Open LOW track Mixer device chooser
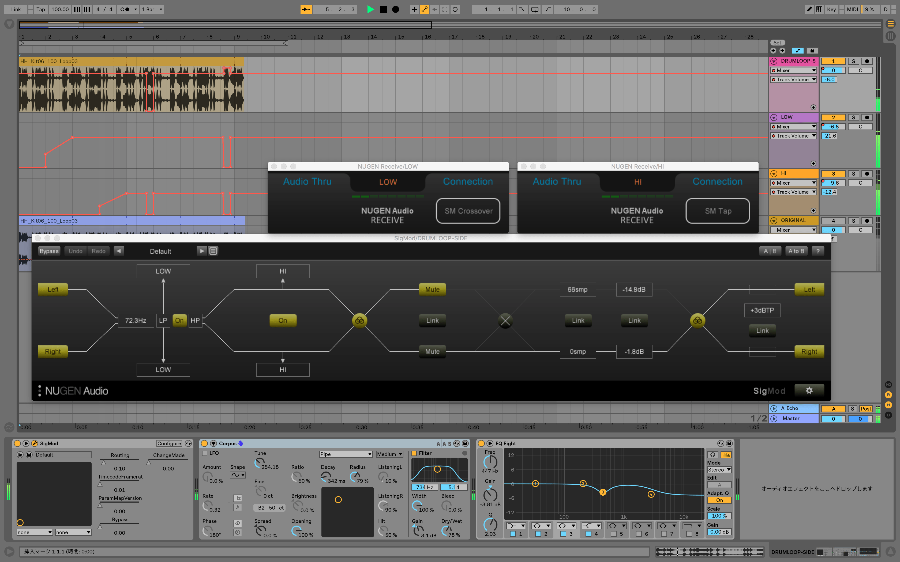900x562 pixels. (794, 127)
